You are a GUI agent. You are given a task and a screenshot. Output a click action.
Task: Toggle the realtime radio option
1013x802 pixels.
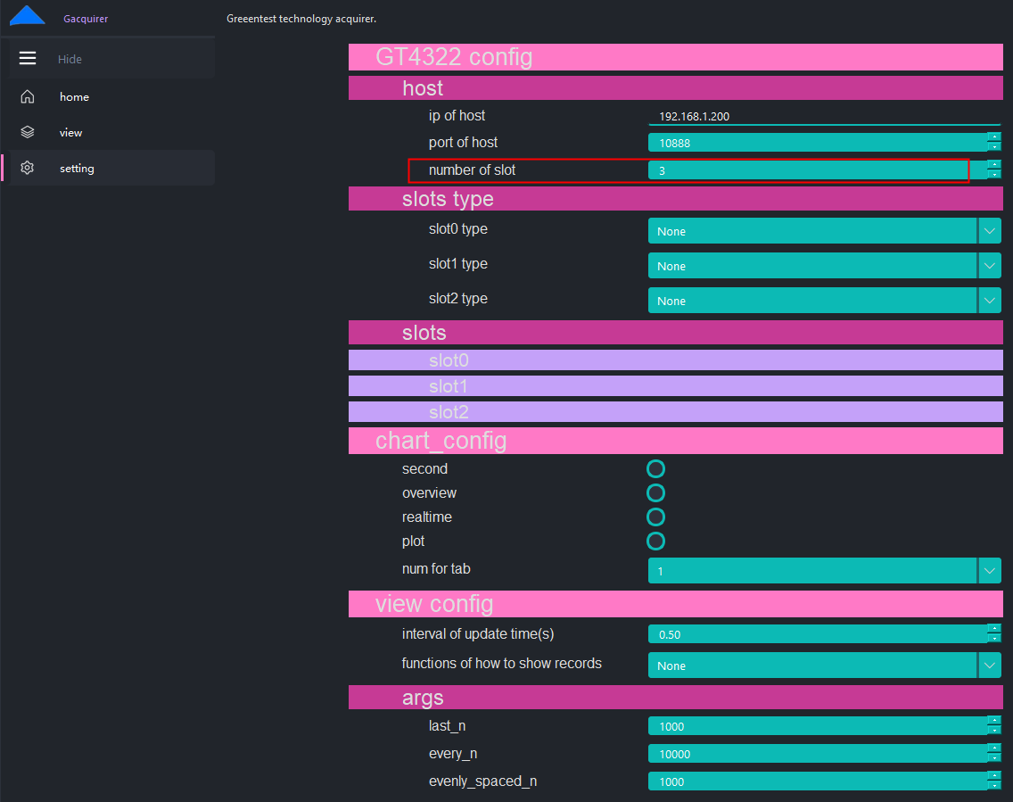655,517
